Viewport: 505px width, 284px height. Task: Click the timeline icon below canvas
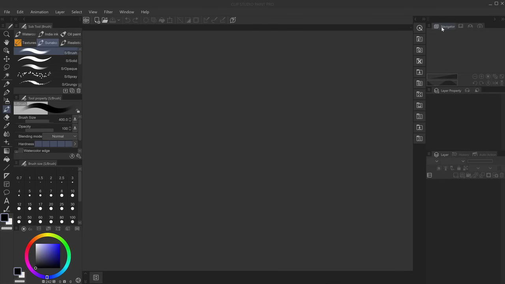tap(96, 277)
